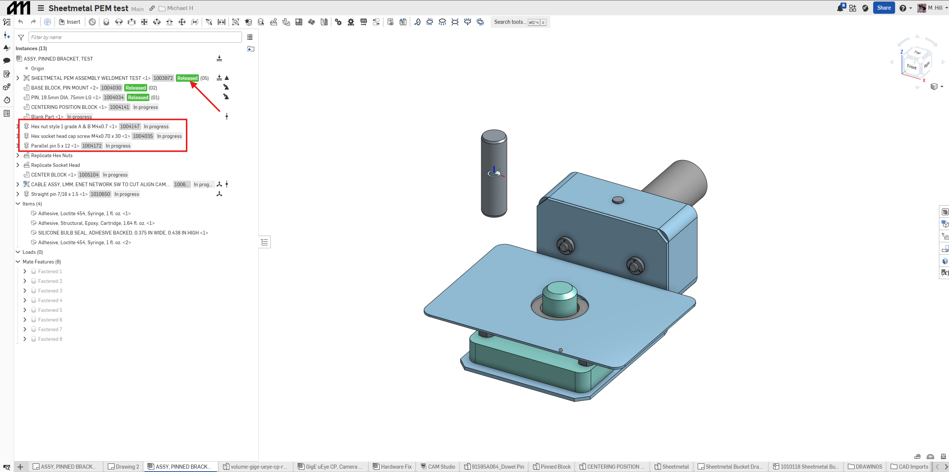The image size is (949, 472).
Task: Open the view cube display dropdown arrow
Action: point(942,87)
